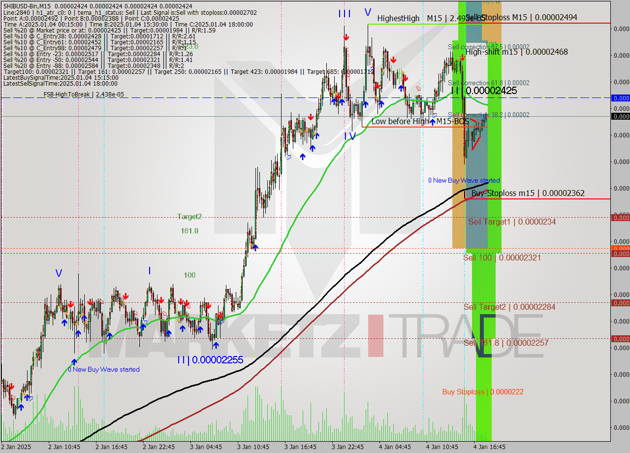Screen dimensions: 630x453
Task: Select the 'Sell correction 38.2' label
Action: click(x=489, y=115)
